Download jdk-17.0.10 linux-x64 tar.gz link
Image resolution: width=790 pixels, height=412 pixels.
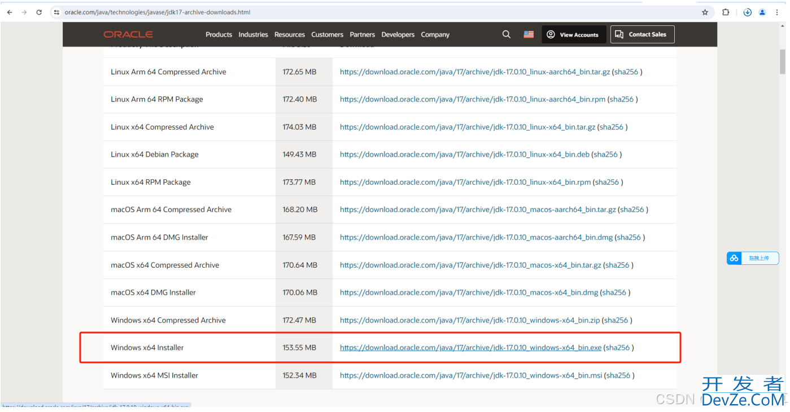[468, 127]
